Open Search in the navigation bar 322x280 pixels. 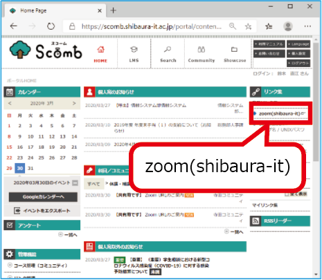[x=168, y=55]
